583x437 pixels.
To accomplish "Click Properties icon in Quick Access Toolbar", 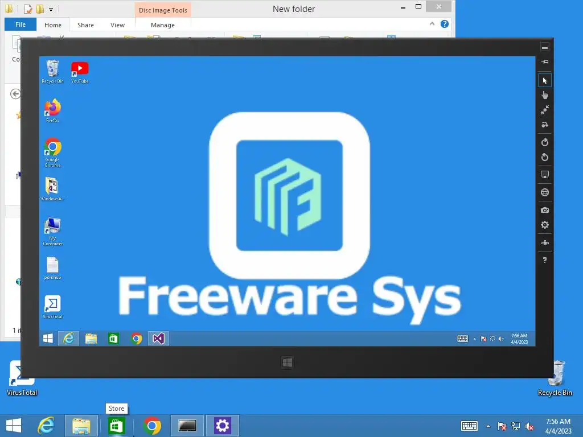I will pos(27,9).
